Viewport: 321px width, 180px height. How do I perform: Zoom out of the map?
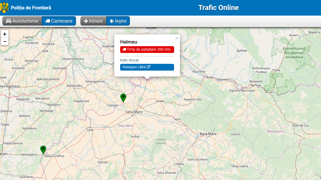(x=5, y=41)
